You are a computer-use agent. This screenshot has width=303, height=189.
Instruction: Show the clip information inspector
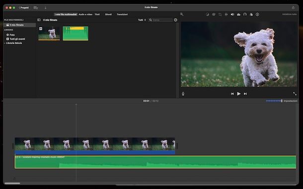click(x=257, y=14)
